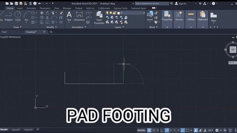Image resolution: width=237 pixels, height=133 pixels.
Task: Open the Groups panel button
Action: 179,16
